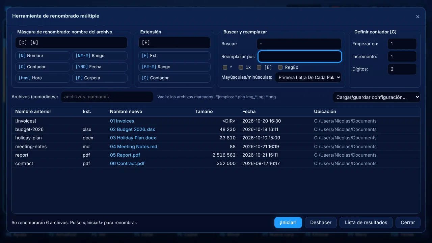Open Lista de resultados
432x243 pixels.
click(366, 222)
